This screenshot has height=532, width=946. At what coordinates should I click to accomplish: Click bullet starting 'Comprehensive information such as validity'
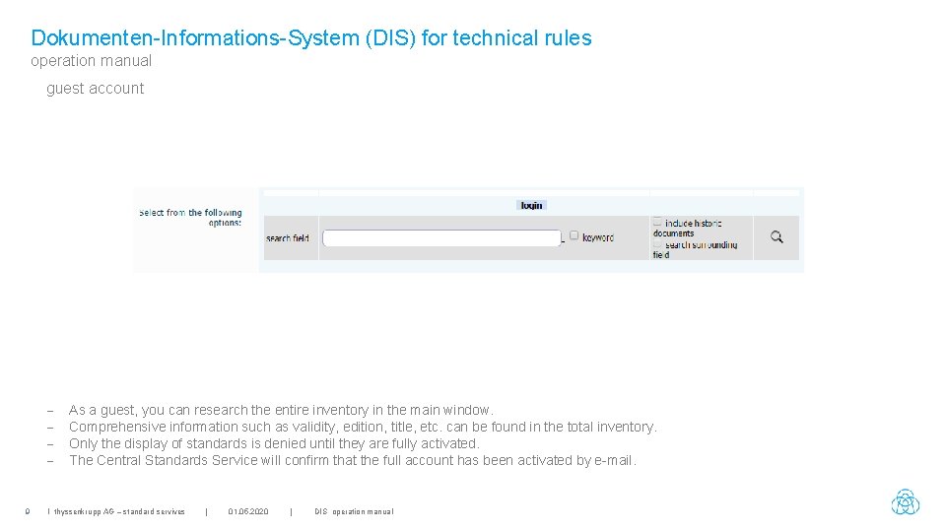coord(364,427)
